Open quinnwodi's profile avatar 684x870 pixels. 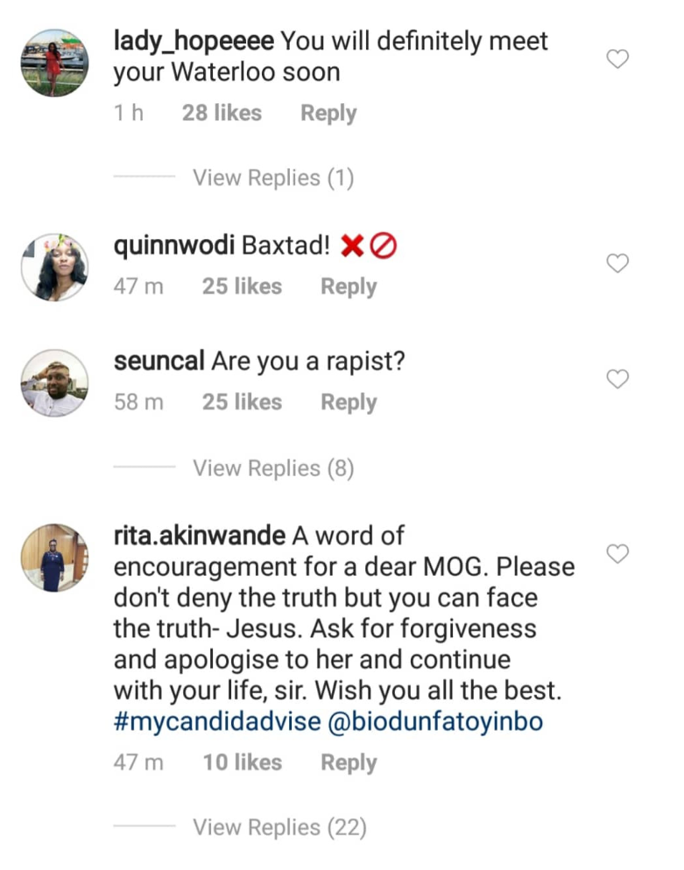point(54,267)
